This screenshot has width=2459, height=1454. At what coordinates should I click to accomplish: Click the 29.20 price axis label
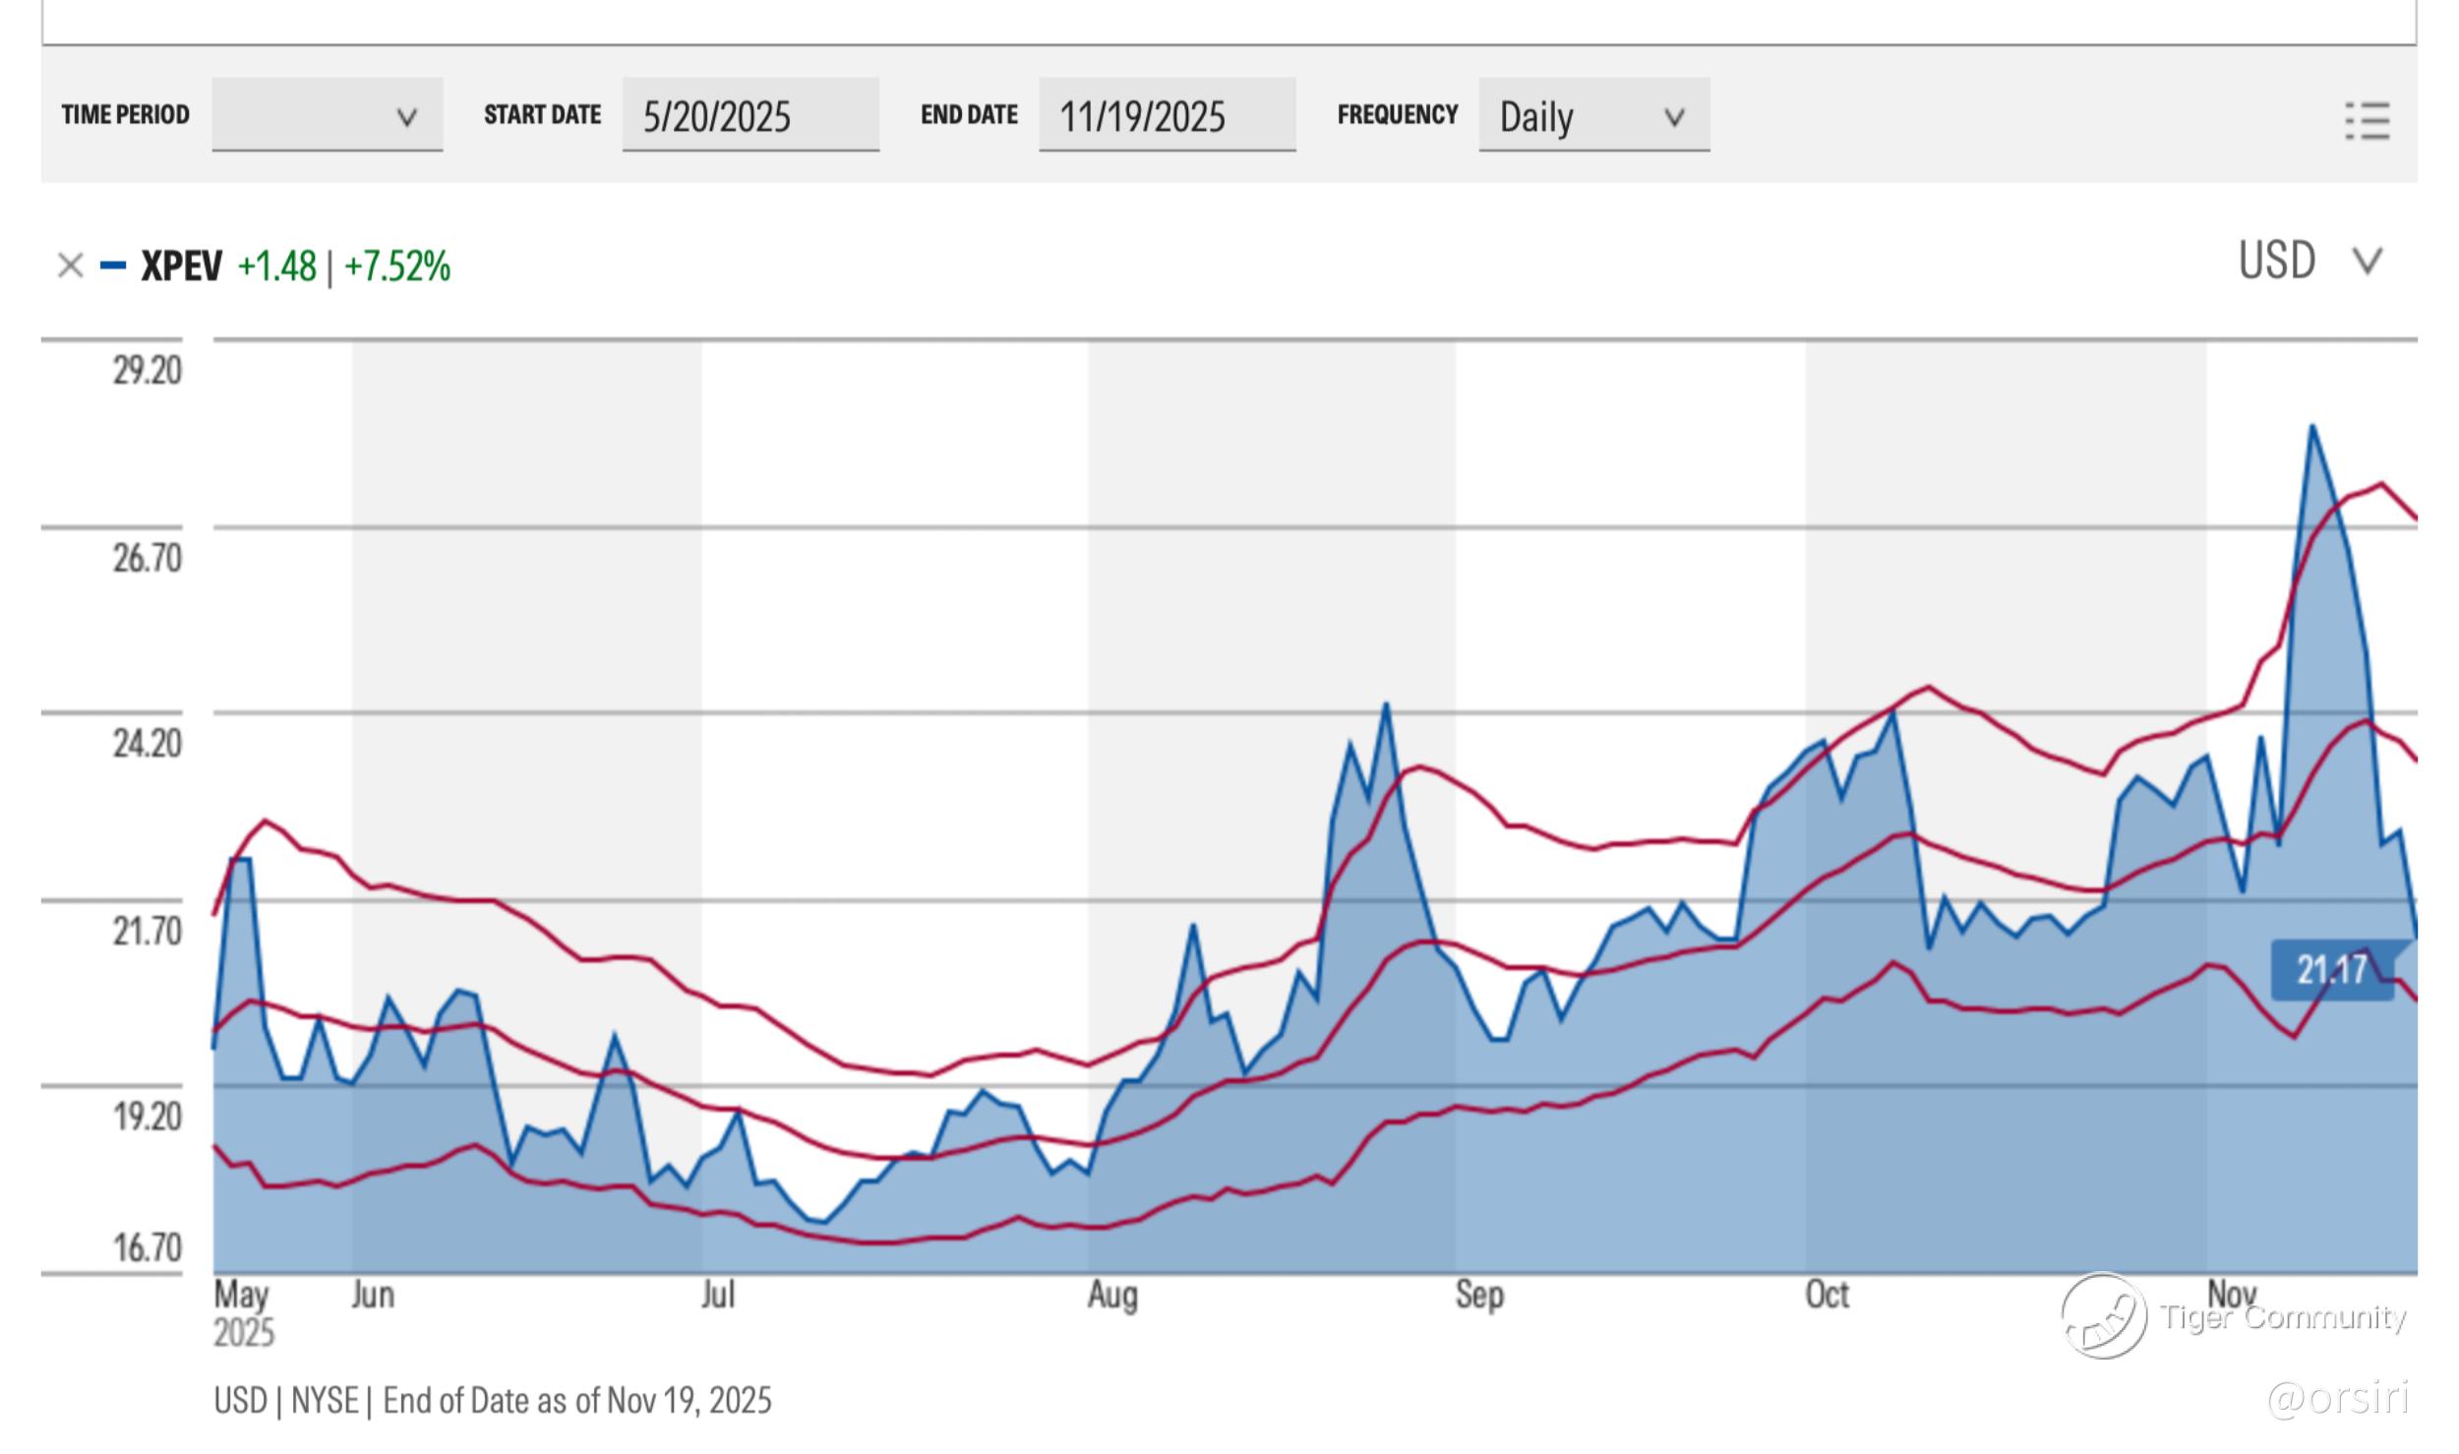tap(148, 371)
